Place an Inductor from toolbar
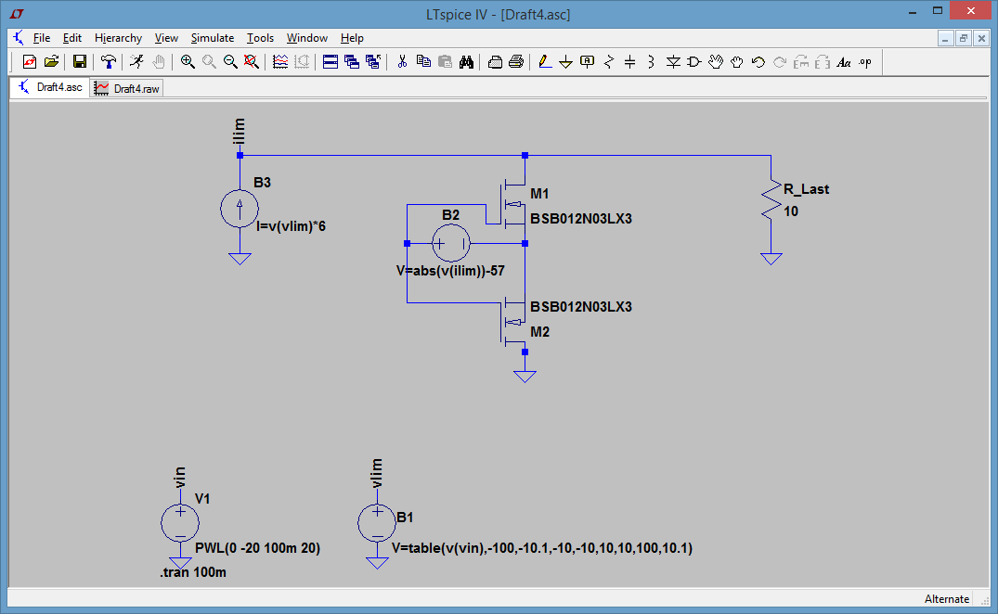998x614 pixels. (x=651, y=61)
